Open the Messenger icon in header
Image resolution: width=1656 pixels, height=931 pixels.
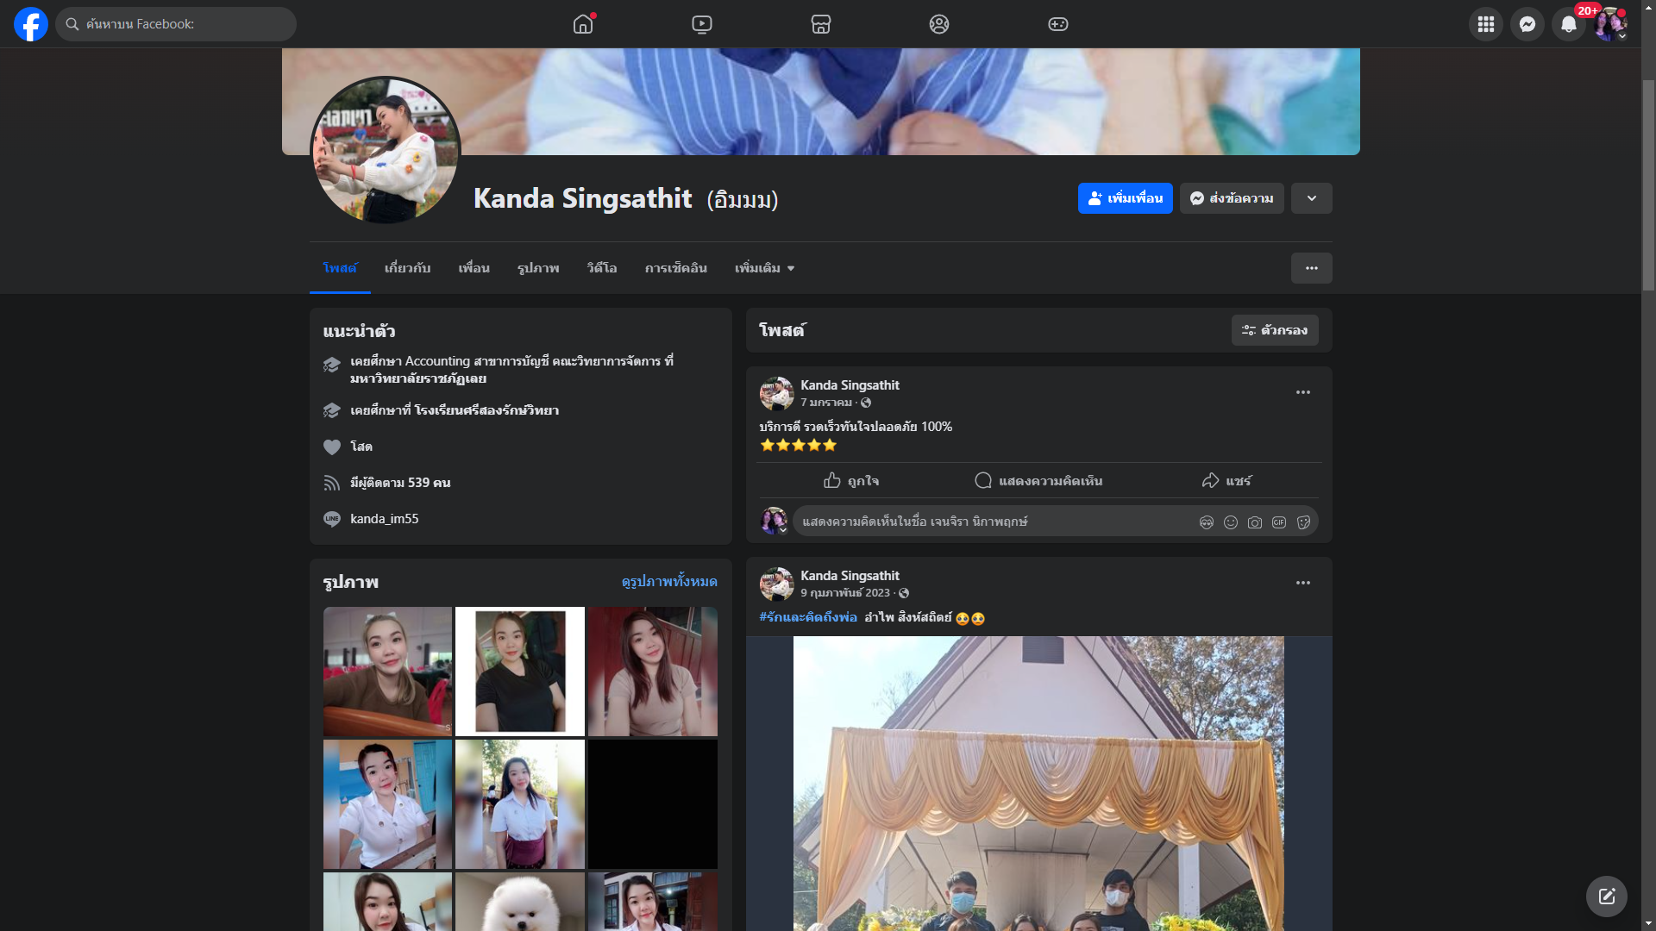[x=1527, y=24]
